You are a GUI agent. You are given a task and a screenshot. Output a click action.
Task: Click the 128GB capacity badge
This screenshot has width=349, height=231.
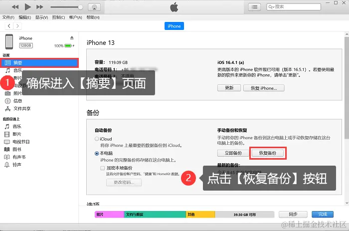pyautogui.click(x=26, y=45)
